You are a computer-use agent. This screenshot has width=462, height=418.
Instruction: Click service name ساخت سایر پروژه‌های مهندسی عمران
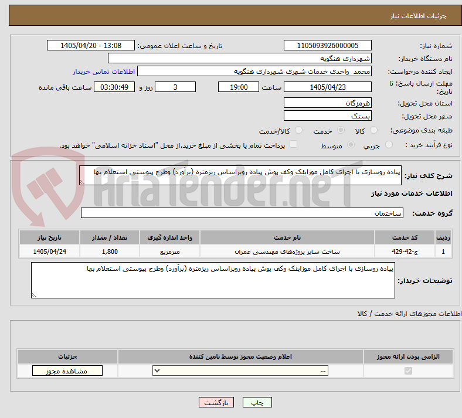[287, 252]
